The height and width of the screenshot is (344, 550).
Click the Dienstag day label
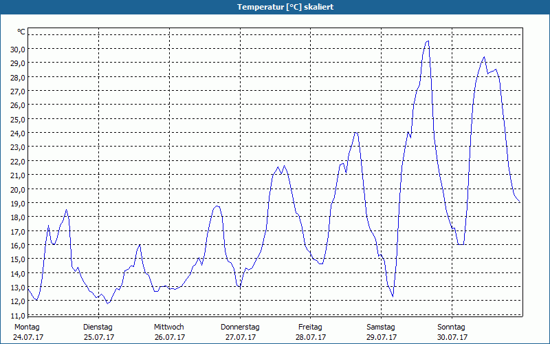(98, 327)
